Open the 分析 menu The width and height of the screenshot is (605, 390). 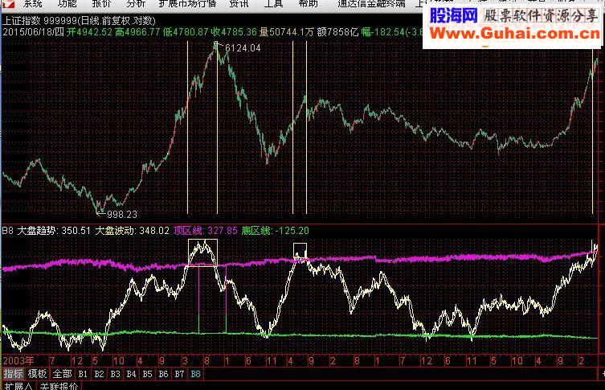(x=136, y=4)
